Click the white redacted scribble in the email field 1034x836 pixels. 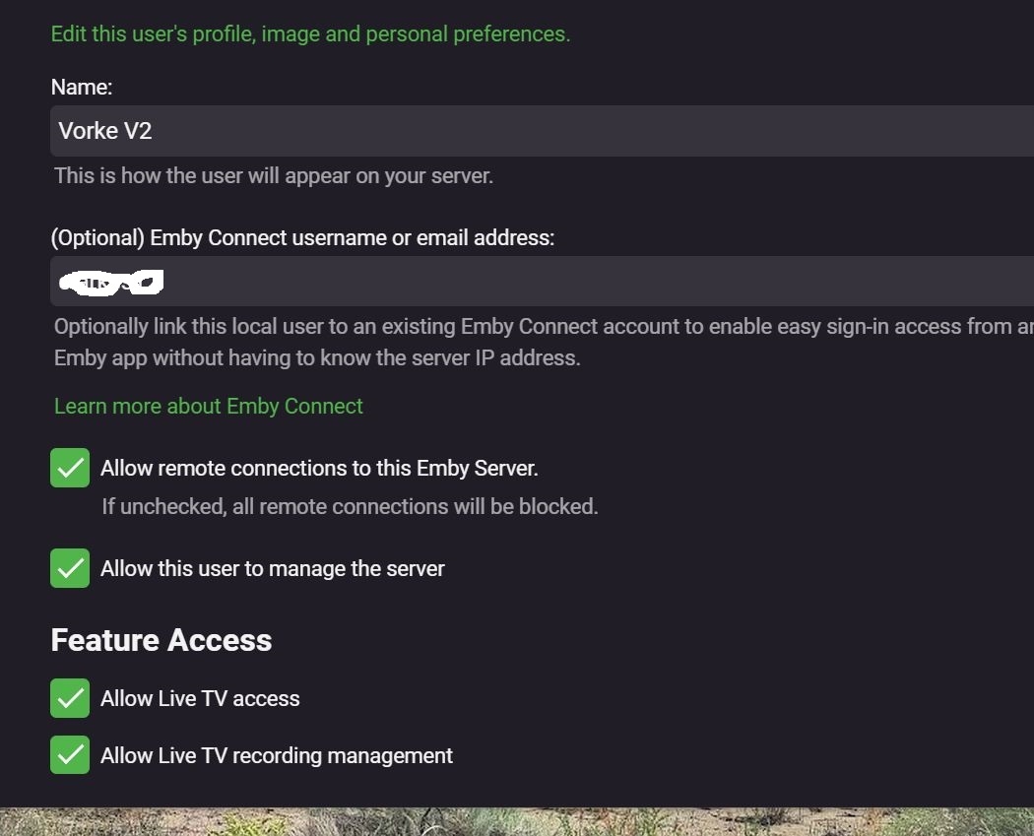tap(110, 283)
